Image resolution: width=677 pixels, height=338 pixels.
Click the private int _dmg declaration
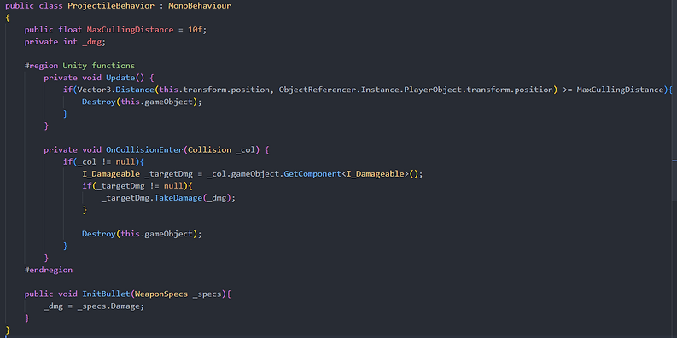[x=65, y=42]
